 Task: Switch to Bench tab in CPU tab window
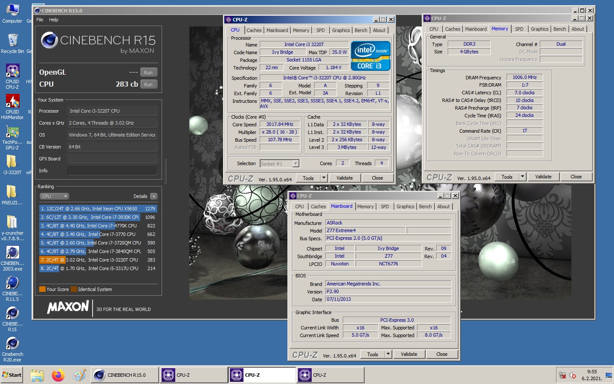361,30
